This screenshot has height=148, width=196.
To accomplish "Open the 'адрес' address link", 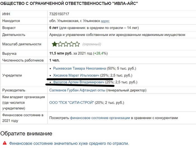I will [105, 21].
